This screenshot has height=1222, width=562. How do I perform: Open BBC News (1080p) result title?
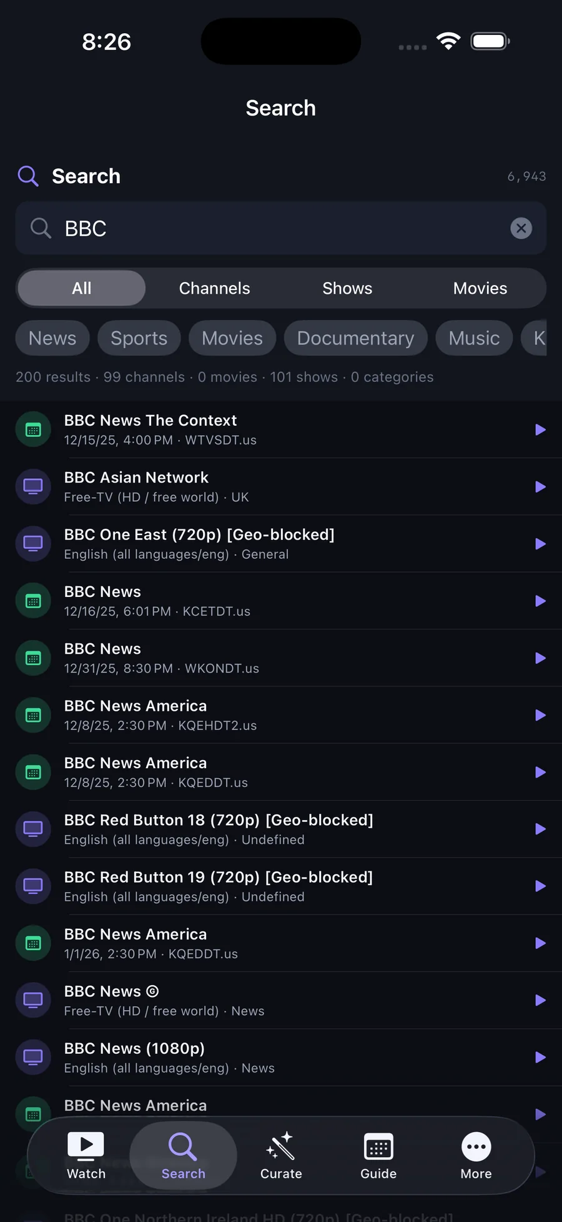click(134, 1048)
